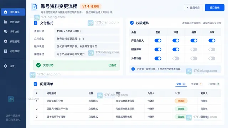Click 已完成 badge for 版本说明不够清晰

tap(181, 117)
